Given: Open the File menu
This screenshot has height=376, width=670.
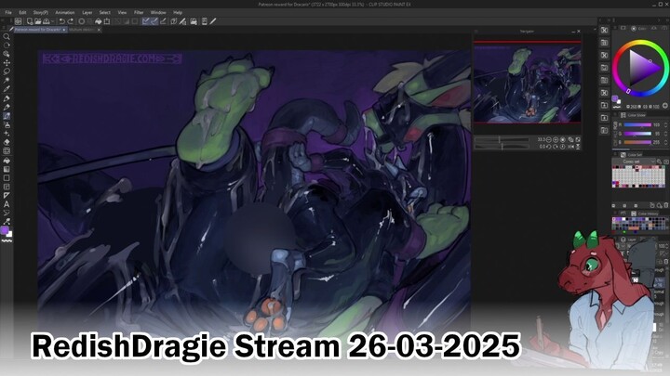Looking at the screenshot, I should tap(8, 13).
